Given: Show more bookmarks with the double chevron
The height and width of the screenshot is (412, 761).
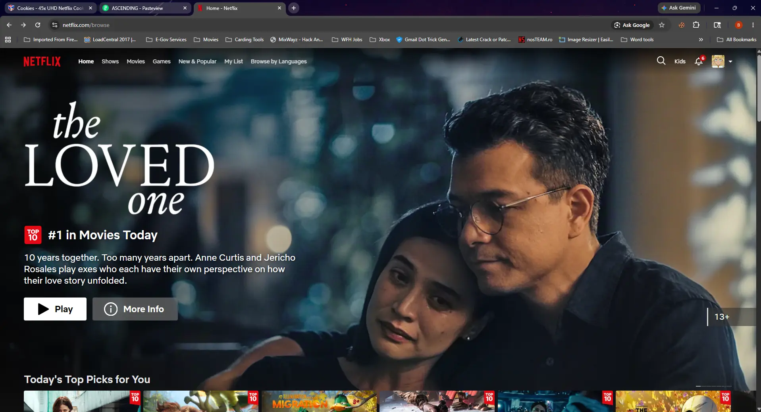Looking at the screenshot, I should tap(701, 40).
